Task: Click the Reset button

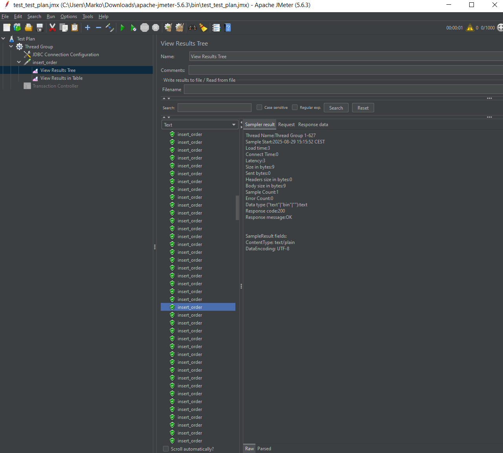Action: [363, 108]
